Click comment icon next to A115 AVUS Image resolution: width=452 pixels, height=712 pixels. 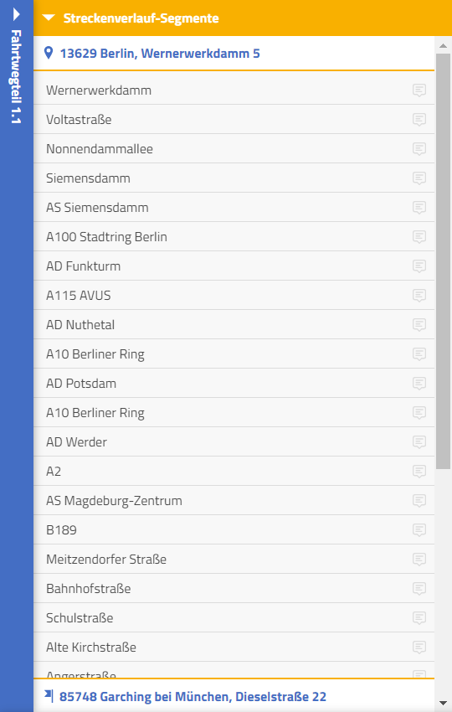(x=419, y=296)
